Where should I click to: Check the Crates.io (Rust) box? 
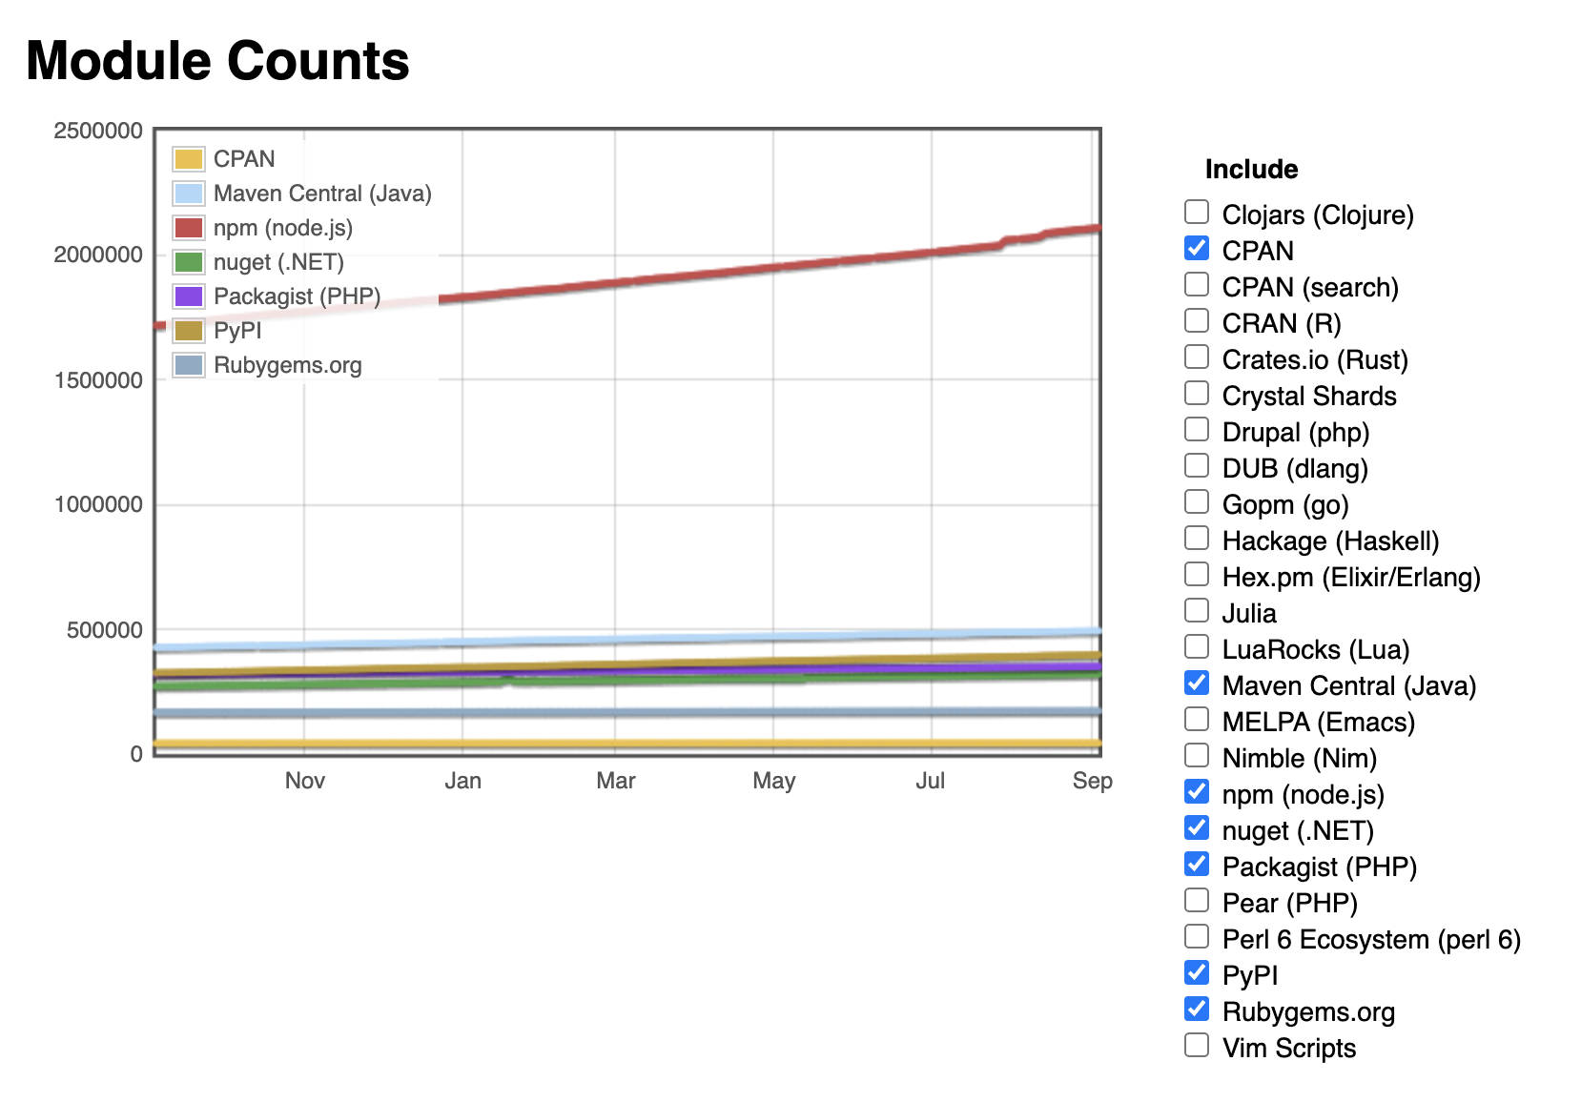click(1197, 357)
